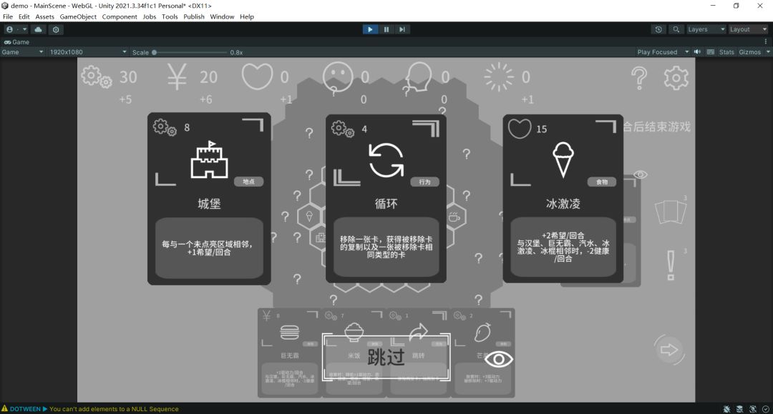The width and height of the screenshot is (773, 414).
Task: Open the Play Focused dropdown
Action: 663,52
